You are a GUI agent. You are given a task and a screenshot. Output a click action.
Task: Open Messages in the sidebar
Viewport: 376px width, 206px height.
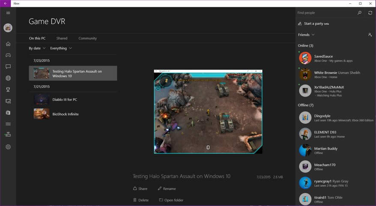tap(8, 67)
